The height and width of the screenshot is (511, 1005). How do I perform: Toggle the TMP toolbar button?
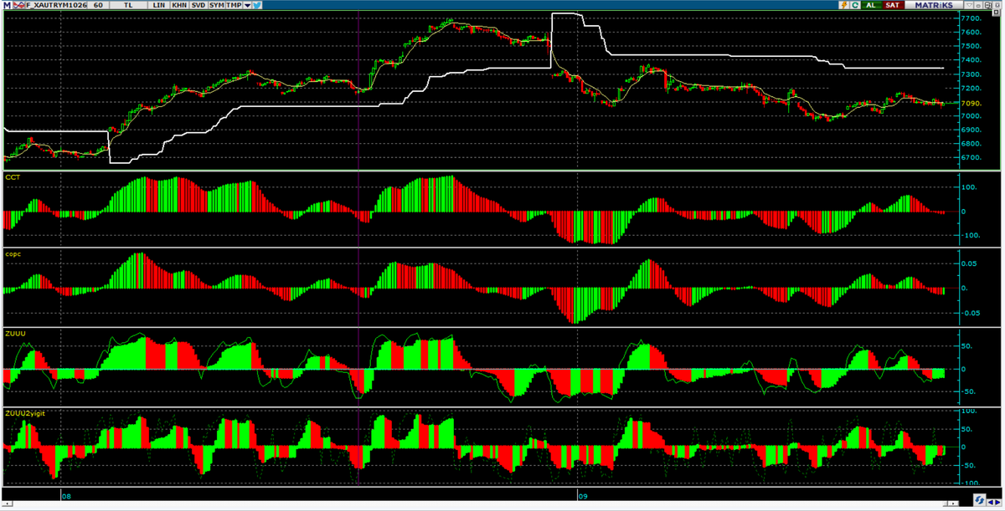pos(235,5)
